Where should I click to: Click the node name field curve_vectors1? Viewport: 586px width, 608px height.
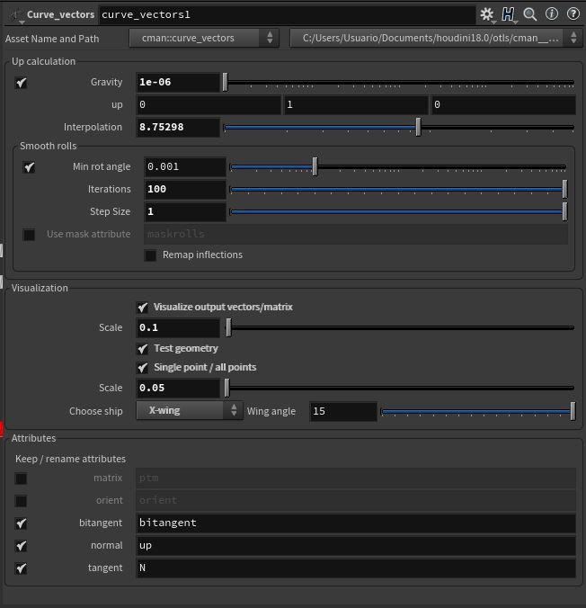tap(286, 15)
